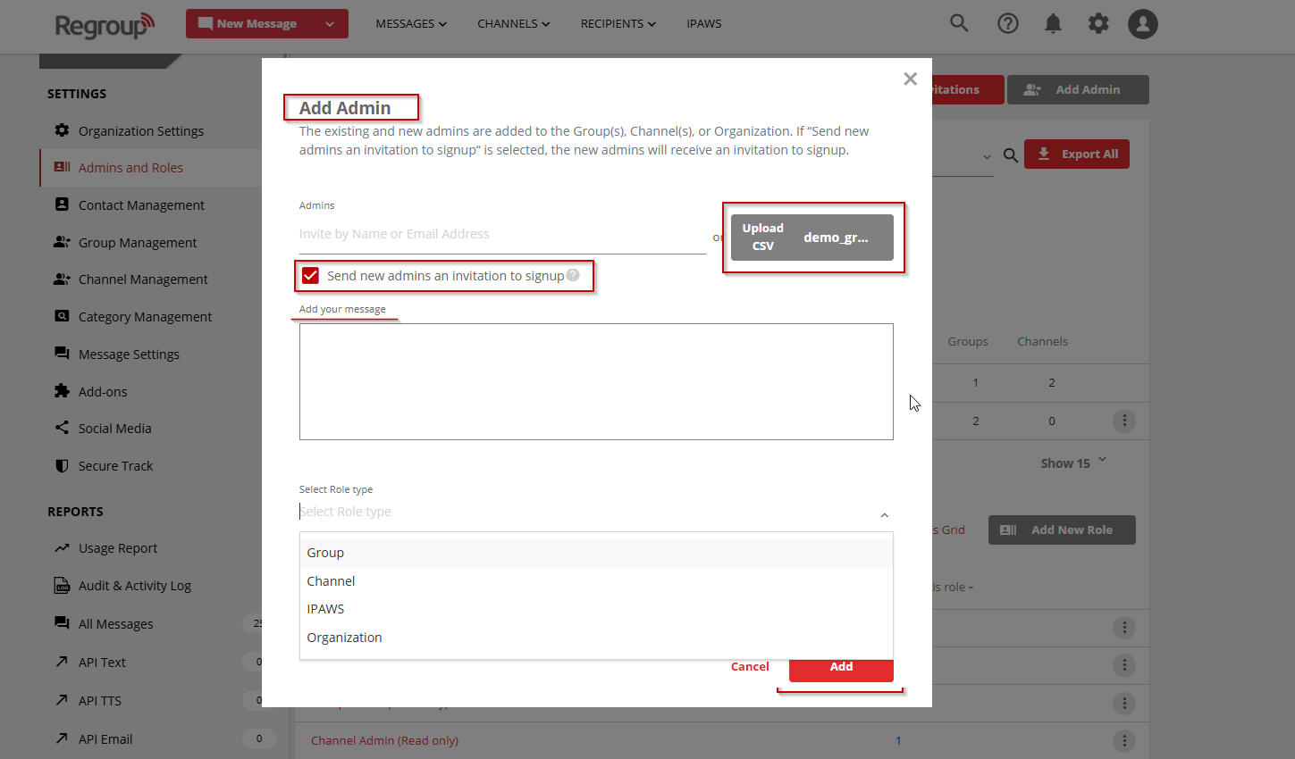
Task: Click the Secure Track shield icon
Action: tap(62, 465)
